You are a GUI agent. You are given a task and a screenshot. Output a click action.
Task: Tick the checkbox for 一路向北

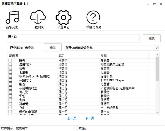(10, 80)
